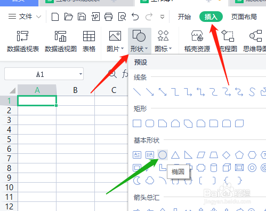This screenshot has width=266, height=211.
Task: Select the arc shape
Action: [163, 180]
